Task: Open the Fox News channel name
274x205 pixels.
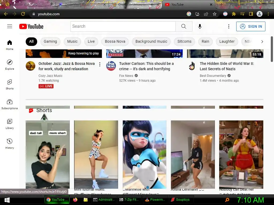Action: [x=126, y=76]
